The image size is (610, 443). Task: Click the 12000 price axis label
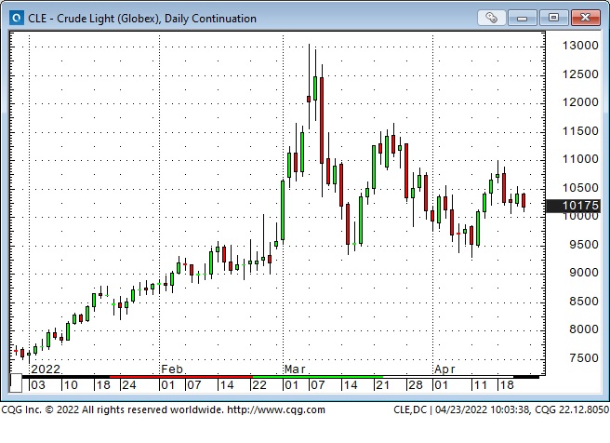[580, 102]
